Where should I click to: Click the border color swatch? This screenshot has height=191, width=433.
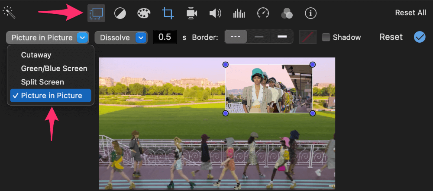pyautogui.click(x=307, y=37)
